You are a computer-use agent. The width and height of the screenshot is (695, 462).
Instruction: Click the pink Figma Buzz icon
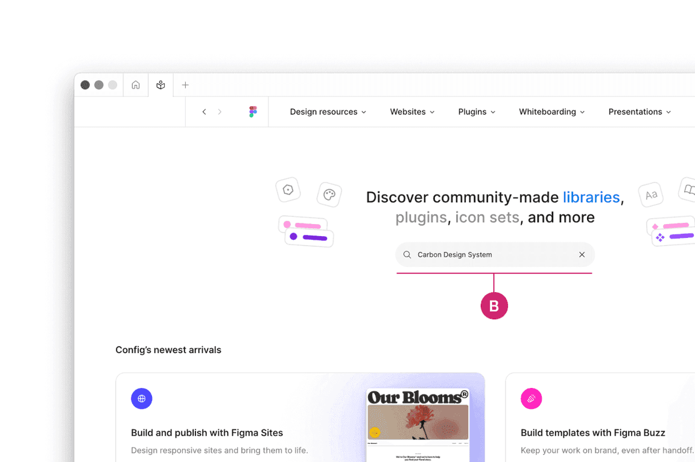point(531,399)
